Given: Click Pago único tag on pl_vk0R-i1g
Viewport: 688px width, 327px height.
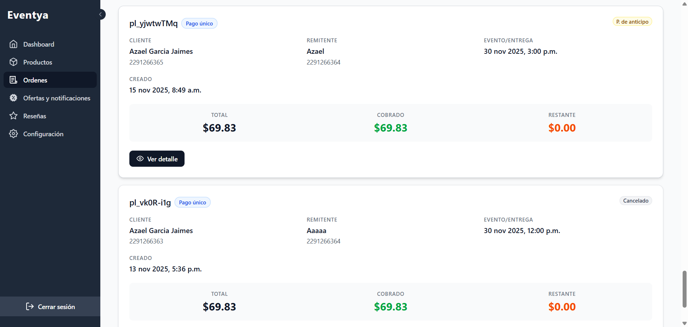Looking at the screenshot, I should point(192,203).
